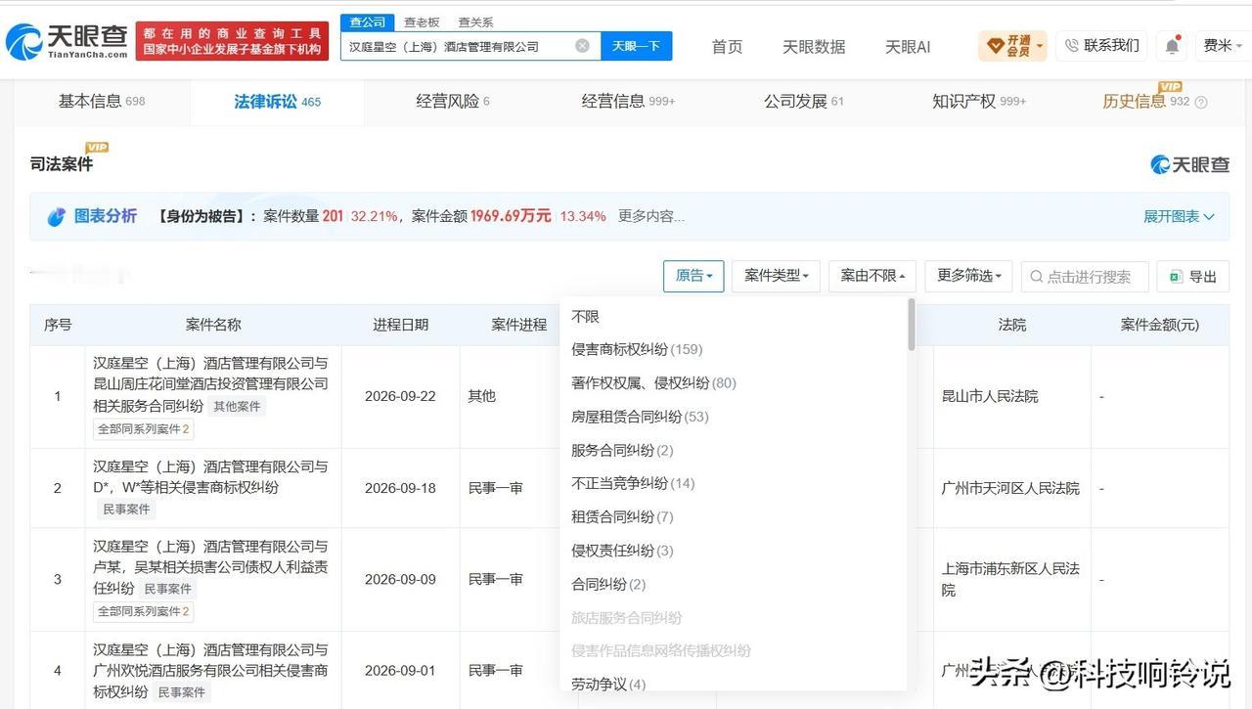Click the date 2026-09-22 cell
This screenshot has height=709, width=1252.
coord(400,396)
